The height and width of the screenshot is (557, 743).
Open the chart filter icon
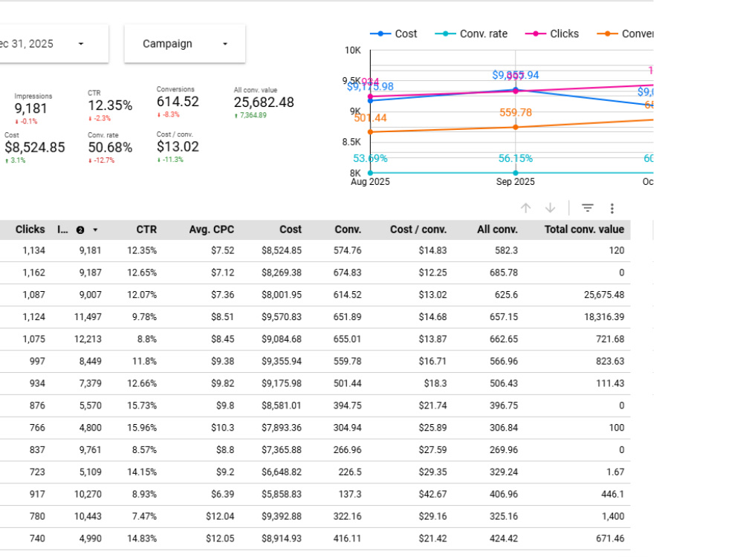click(x=588, y=208)
